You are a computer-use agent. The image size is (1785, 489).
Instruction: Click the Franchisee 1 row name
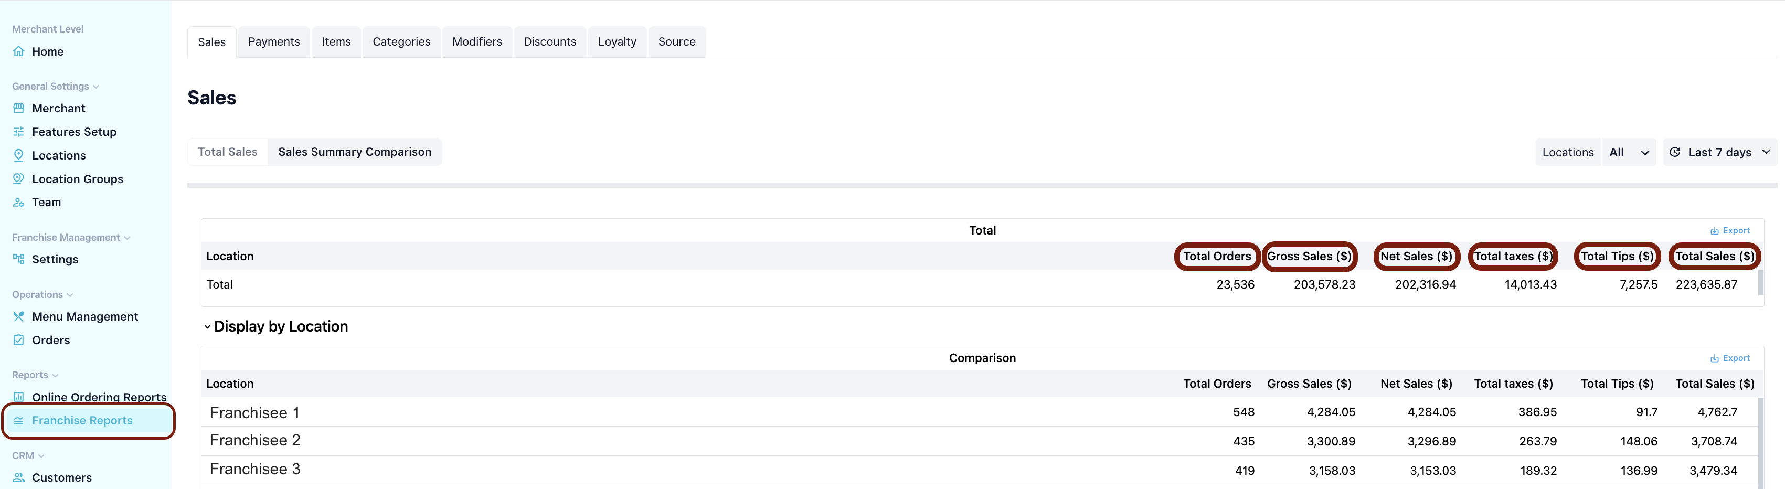click(x=254, y=413)
